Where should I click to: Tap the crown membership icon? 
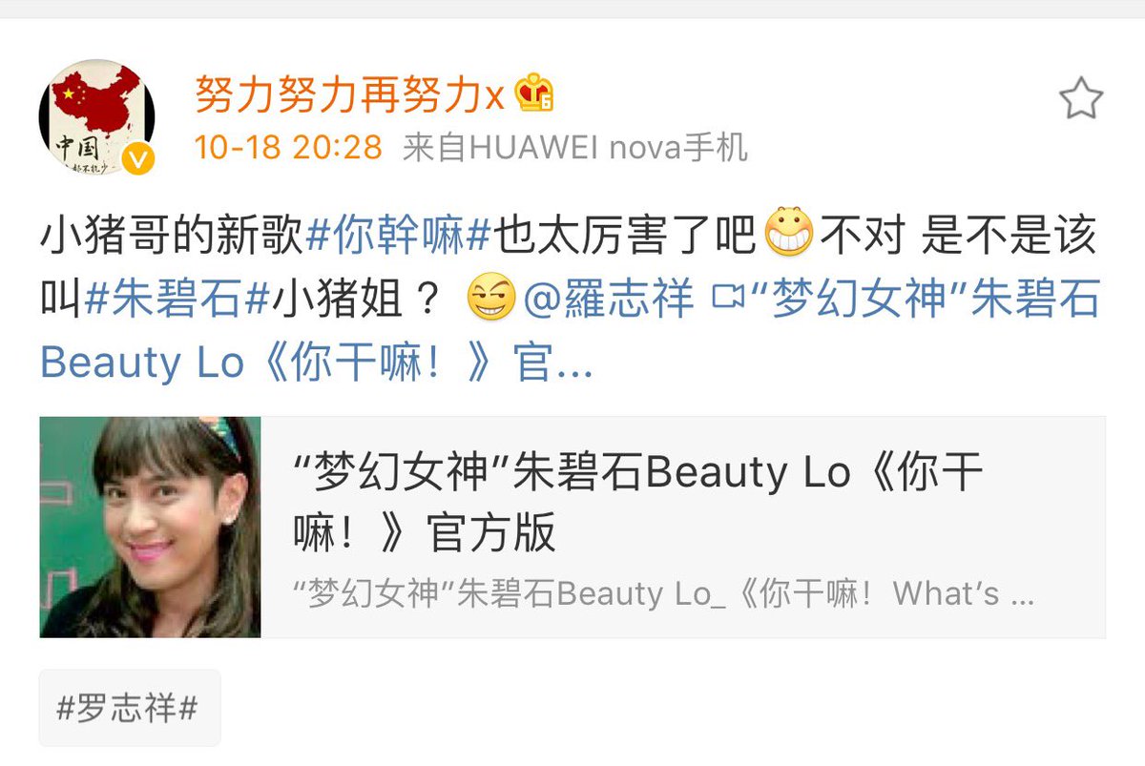534,93
